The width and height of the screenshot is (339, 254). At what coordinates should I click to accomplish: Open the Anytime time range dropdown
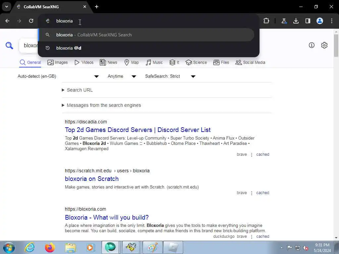[x=122, y=76]
